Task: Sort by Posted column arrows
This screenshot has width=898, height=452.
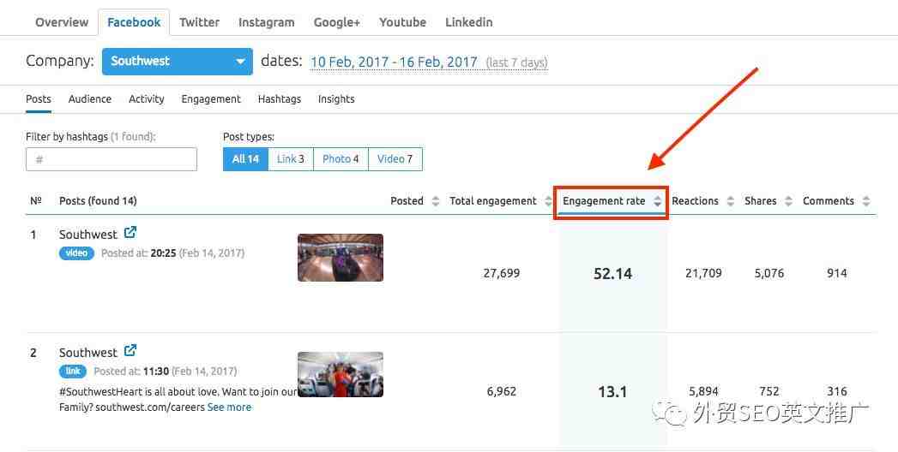Action: (435, 201)
